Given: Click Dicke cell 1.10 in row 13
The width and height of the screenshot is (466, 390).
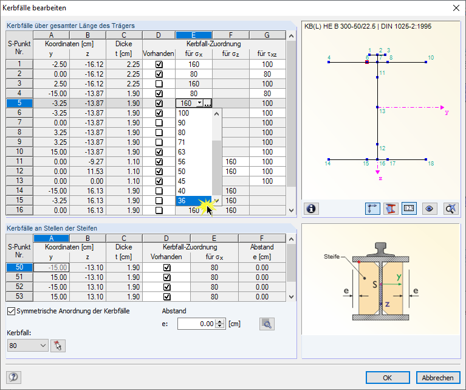Looking at the screenshot, I should tap(124, 181).
